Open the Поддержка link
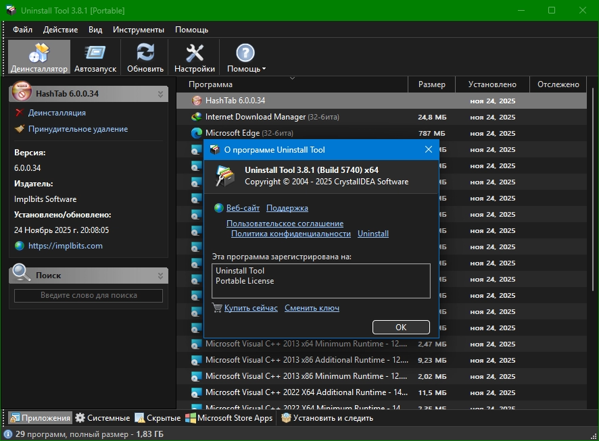This screenshot has width=599, height=441. [287, 208]
